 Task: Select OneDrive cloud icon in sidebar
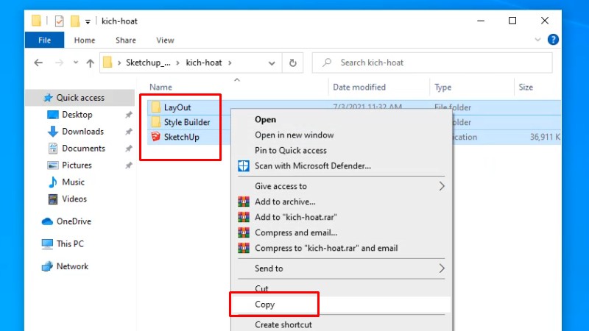pos(48,221)
